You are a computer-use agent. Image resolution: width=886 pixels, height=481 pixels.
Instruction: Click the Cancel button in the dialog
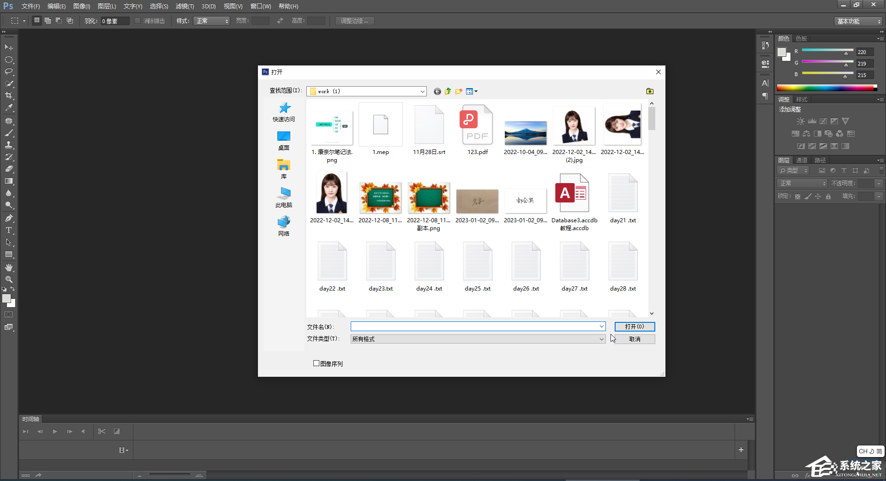[635, 339]
